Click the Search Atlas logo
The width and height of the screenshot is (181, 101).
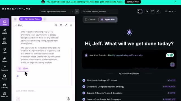pyautogui.click(x=16, y=9)
